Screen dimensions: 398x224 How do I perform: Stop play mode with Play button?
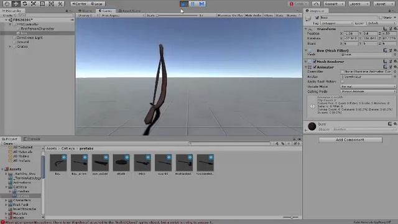point(184,4)
